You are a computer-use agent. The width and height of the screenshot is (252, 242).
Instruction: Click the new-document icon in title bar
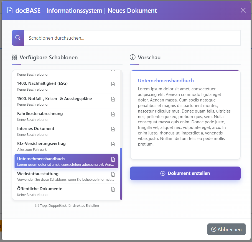10,11
